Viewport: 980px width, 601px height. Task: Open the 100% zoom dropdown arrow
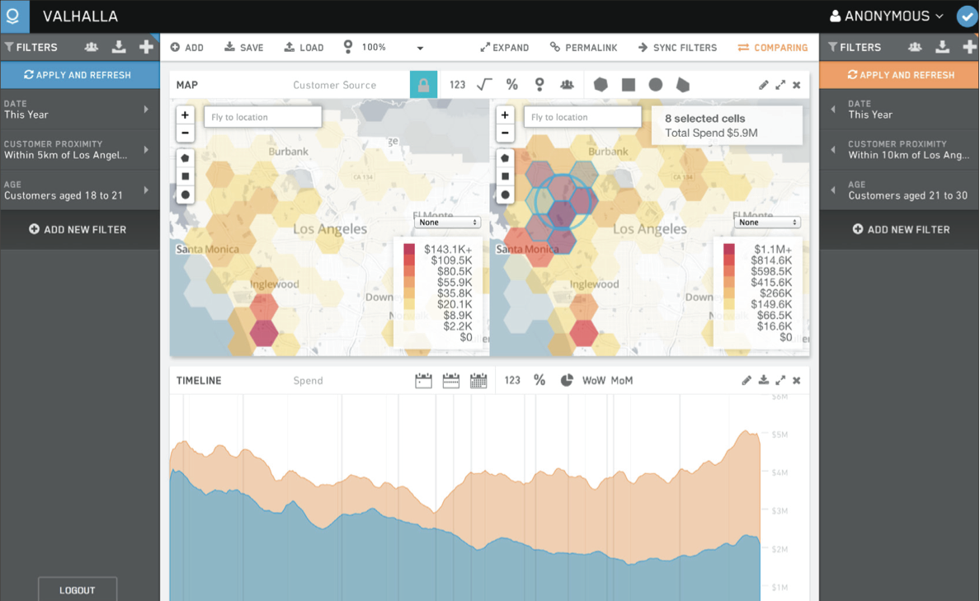pos(420,48)
